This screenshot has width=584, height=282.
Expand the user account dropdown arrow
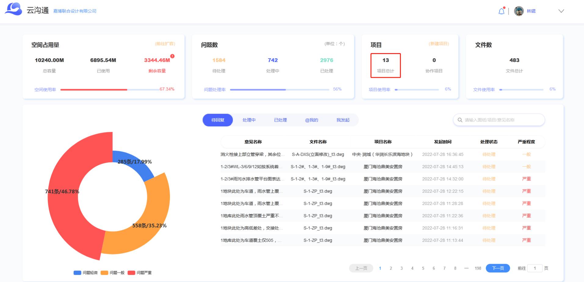pyautogui.click(x=561, y=11)
